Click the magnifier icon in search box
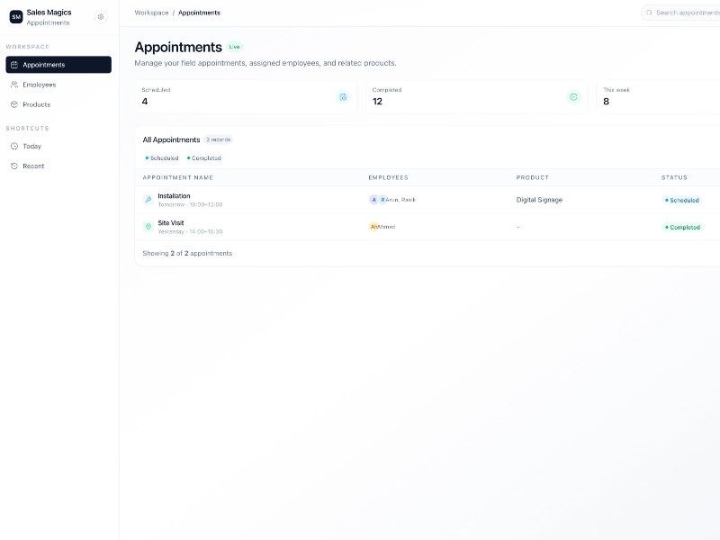 649,13
